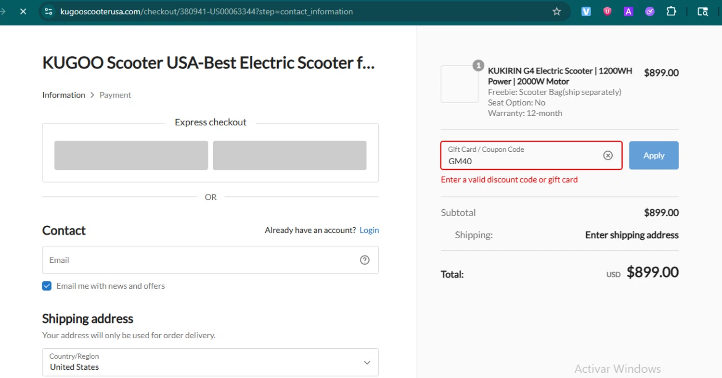The image size is (722, 378).
Task: Click the "Enter a valid discount code" error
Action: click(509, 180)
